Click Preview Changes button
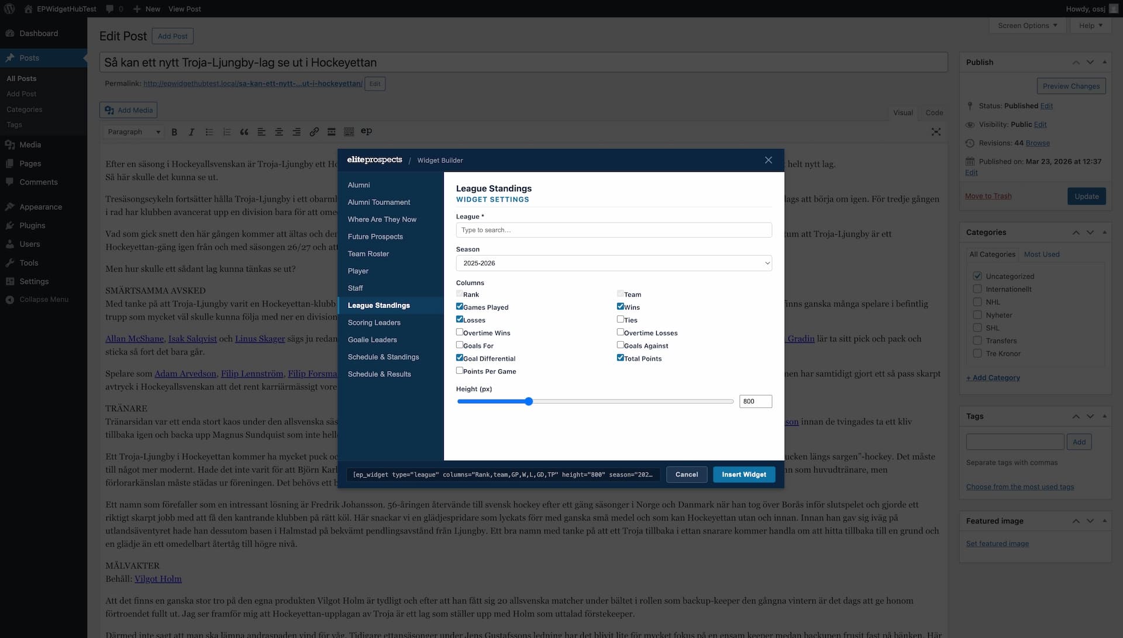This screenshot has width=1123, height=638. 1071,86
